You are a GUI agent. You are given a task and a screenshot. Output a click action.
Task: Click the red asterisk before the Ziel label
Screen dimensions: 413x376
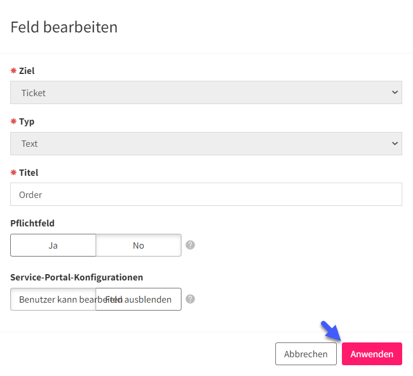tap(14, 71)
